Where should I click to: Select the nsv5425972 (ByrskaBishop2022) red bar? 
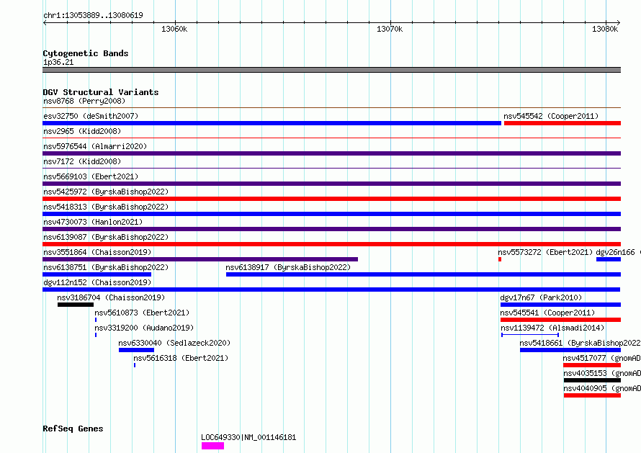[x=331, y=199]
